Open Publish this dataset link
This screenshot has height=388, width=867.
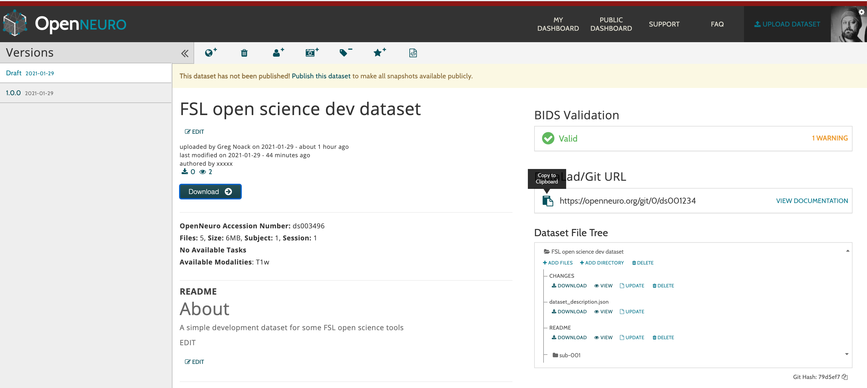coord(321,76)
